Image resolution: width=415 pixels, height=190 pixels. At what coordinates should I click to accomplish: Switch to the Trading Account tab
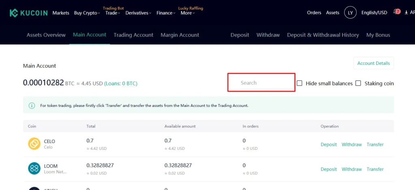coord(133,35)
